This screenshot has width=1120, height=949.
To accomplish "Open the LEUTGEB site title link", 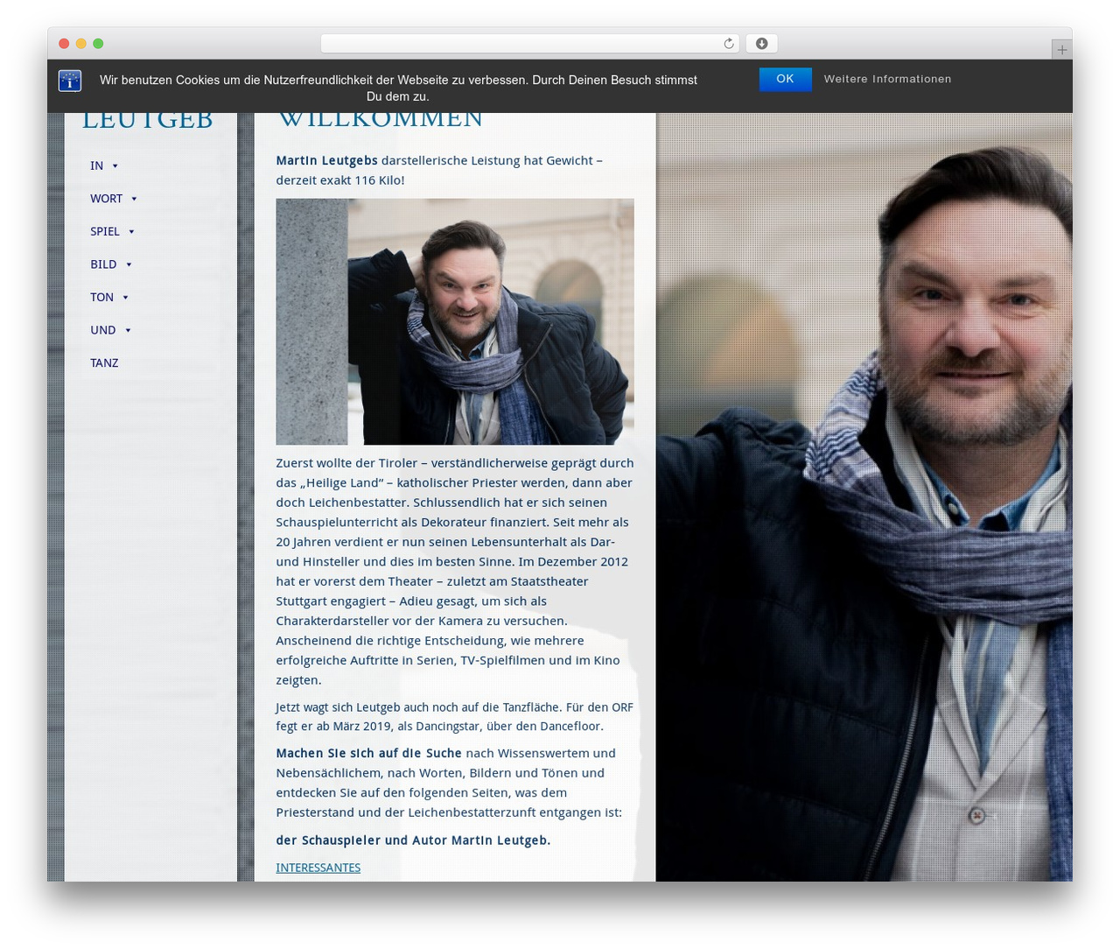I will pyautogui.click(x=147, y=121).
